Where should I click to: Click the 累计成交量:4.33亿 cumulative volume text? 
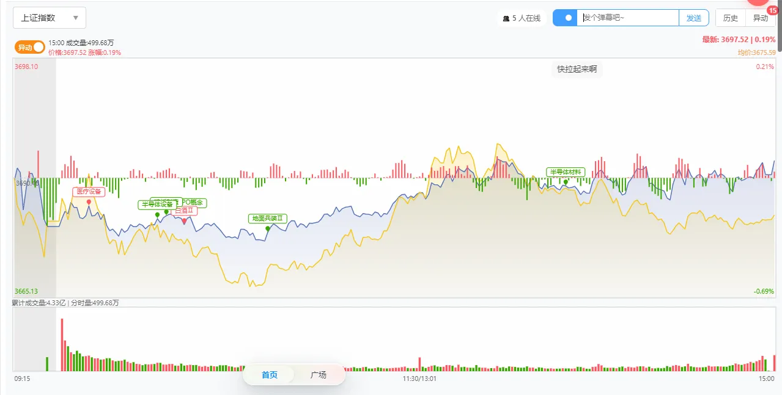pyautogui.click(x=39, y=303)
